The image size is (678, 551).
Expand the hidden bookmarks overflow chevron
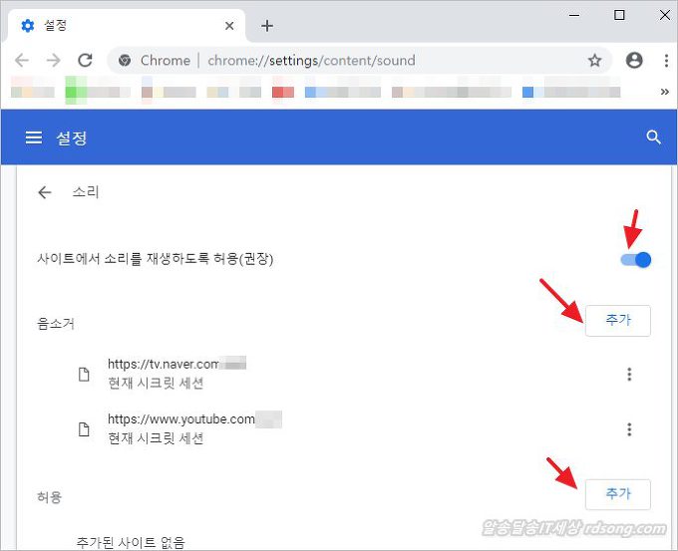pyautogui.click(x=665, y=92)
